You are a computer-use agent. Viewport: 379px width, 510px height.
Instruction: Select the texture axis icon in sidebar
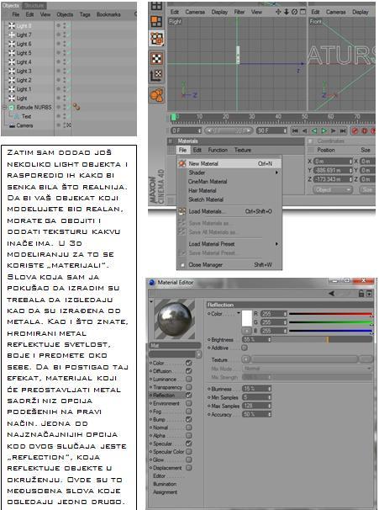point(156,76)
